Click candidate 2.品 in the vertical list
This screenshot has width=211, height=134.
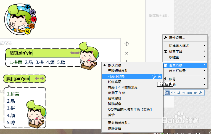coord(11,101)
